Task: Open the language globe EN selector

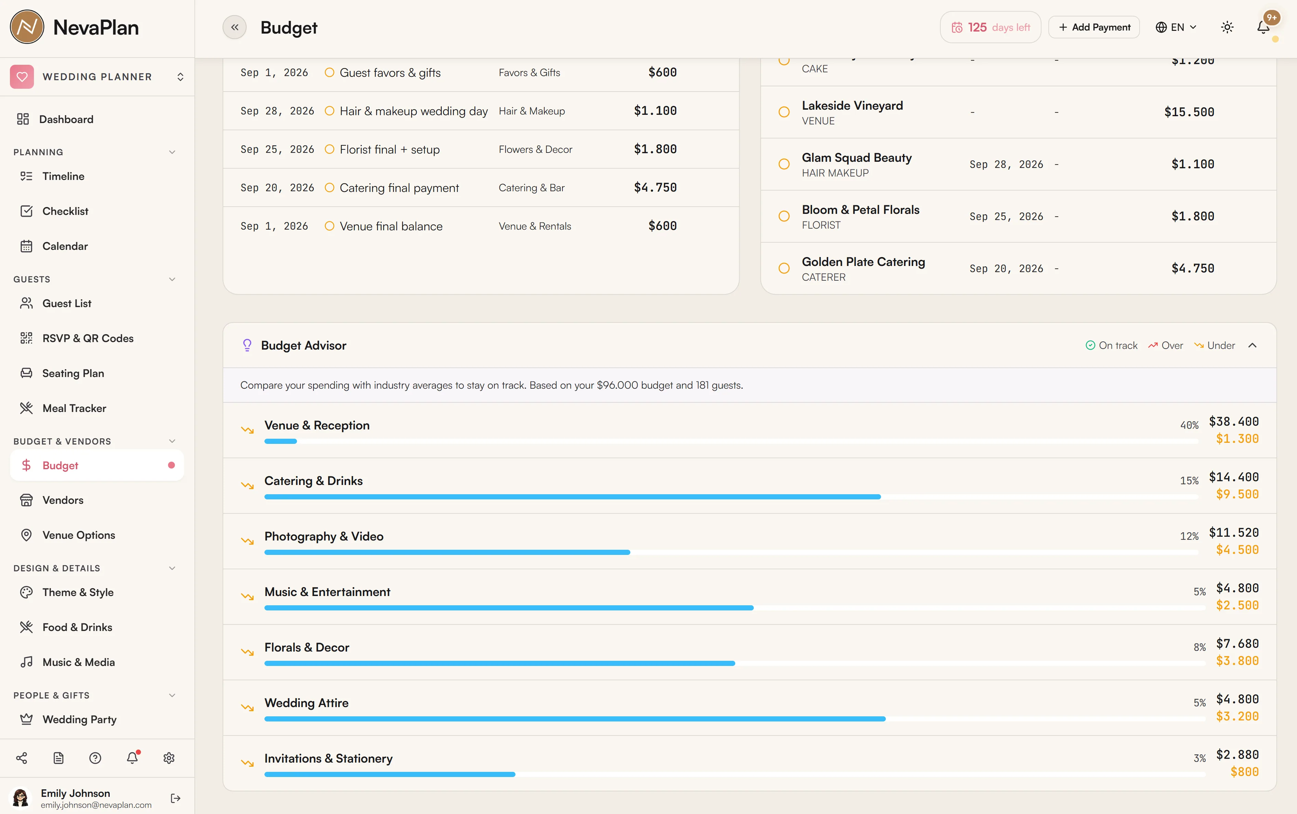Action: pyautogui.click(x=1176, y=27)
